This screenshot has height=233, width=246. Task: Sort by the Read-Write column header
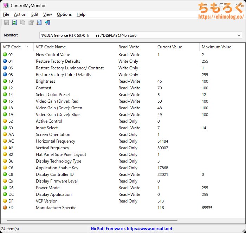136,47
